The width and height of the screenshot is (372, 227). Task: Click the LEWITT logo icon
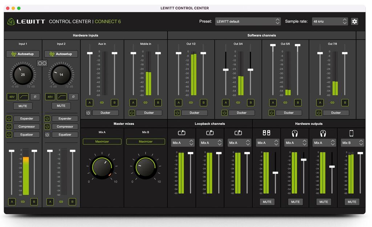pos(11,21)
